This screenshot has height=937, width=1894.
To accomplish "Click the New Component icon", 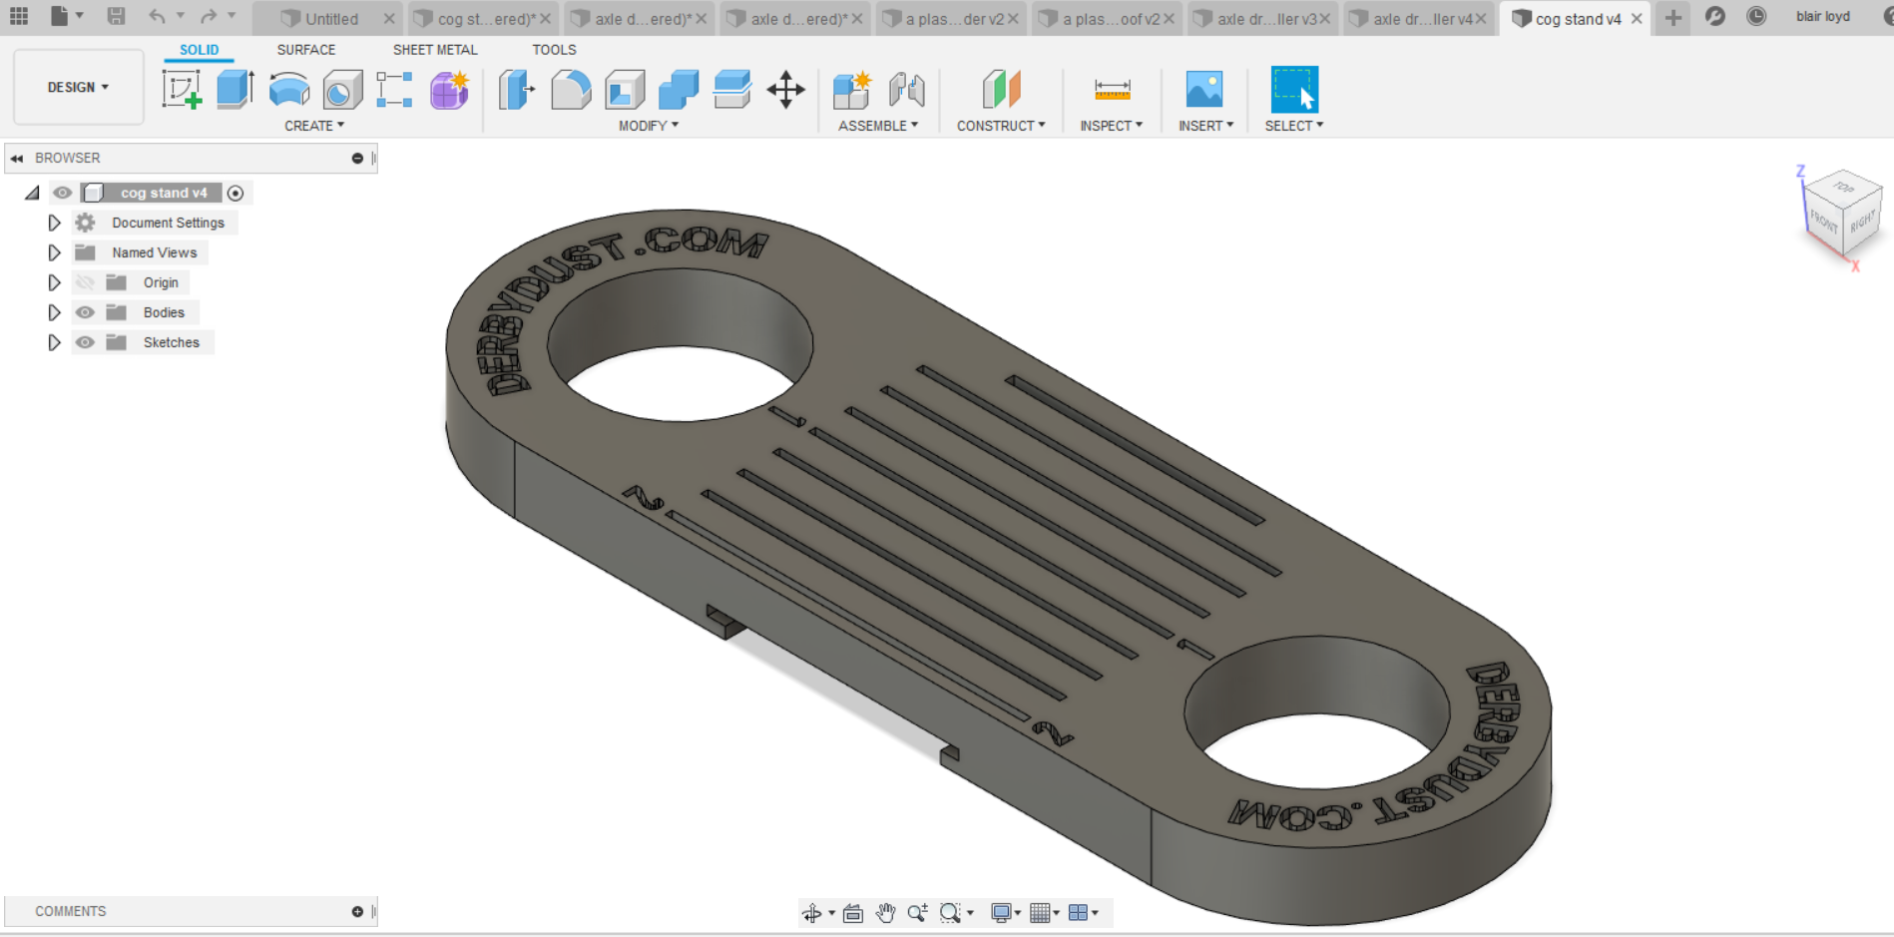I will [852, 90].
